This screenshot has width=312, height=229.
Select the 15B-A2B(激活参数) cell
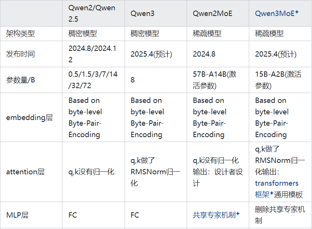click(x=280, y=80)
